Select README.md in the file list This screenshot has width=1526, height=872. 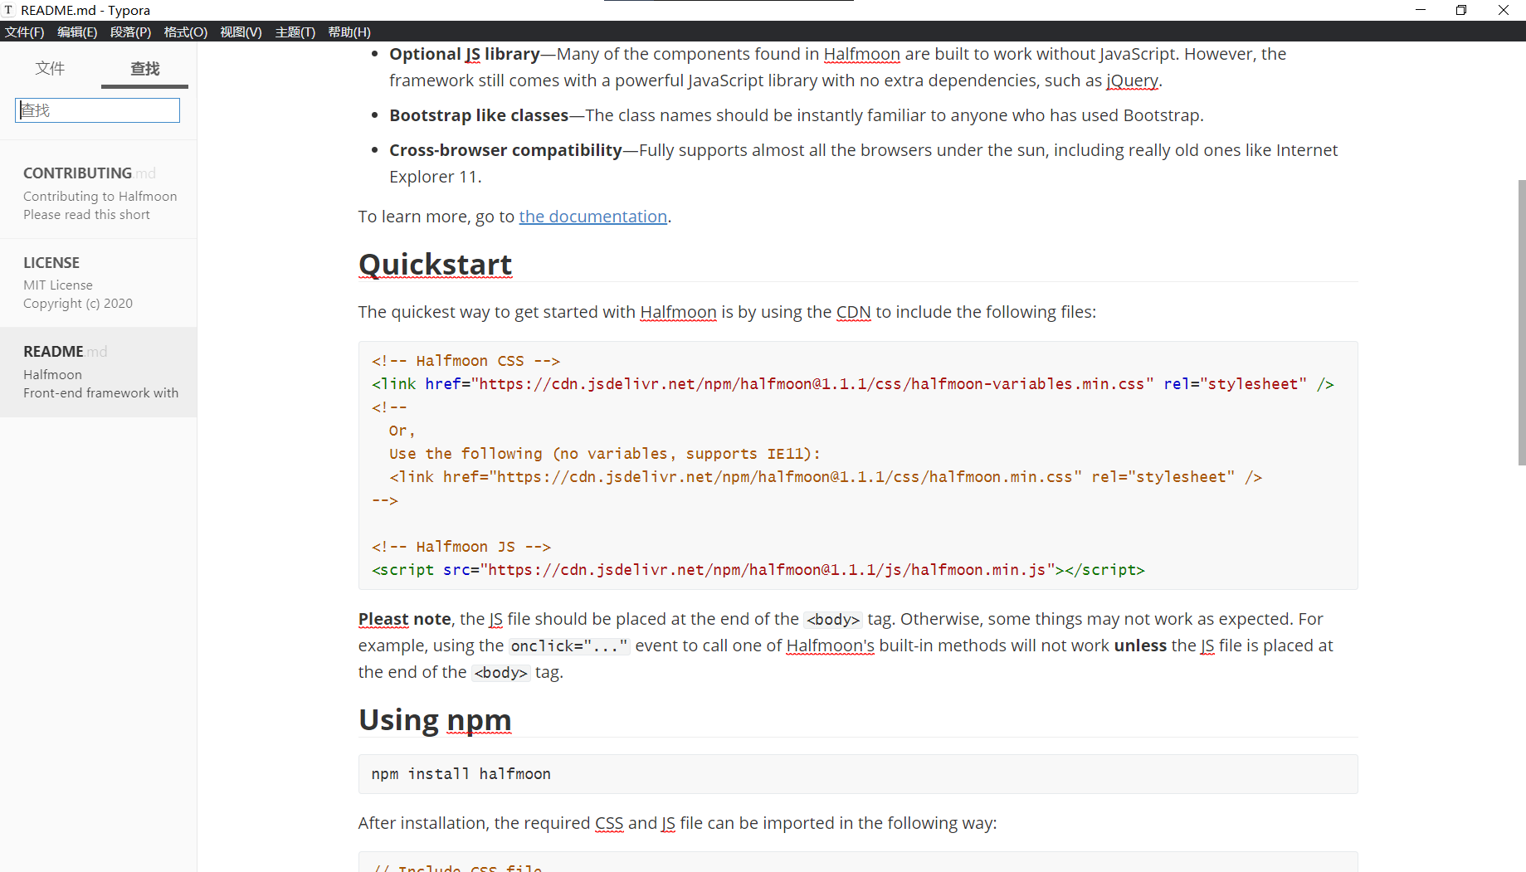99,372
